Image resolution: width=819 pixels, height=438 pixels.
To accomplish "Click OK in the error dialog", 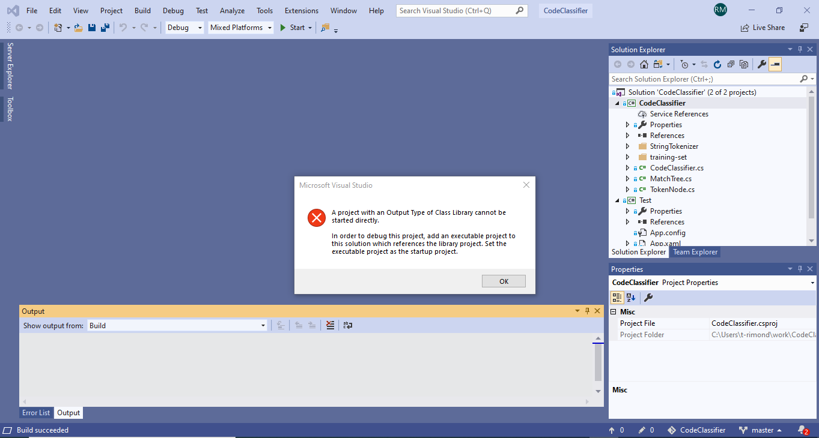I will (x=504, y=281).
